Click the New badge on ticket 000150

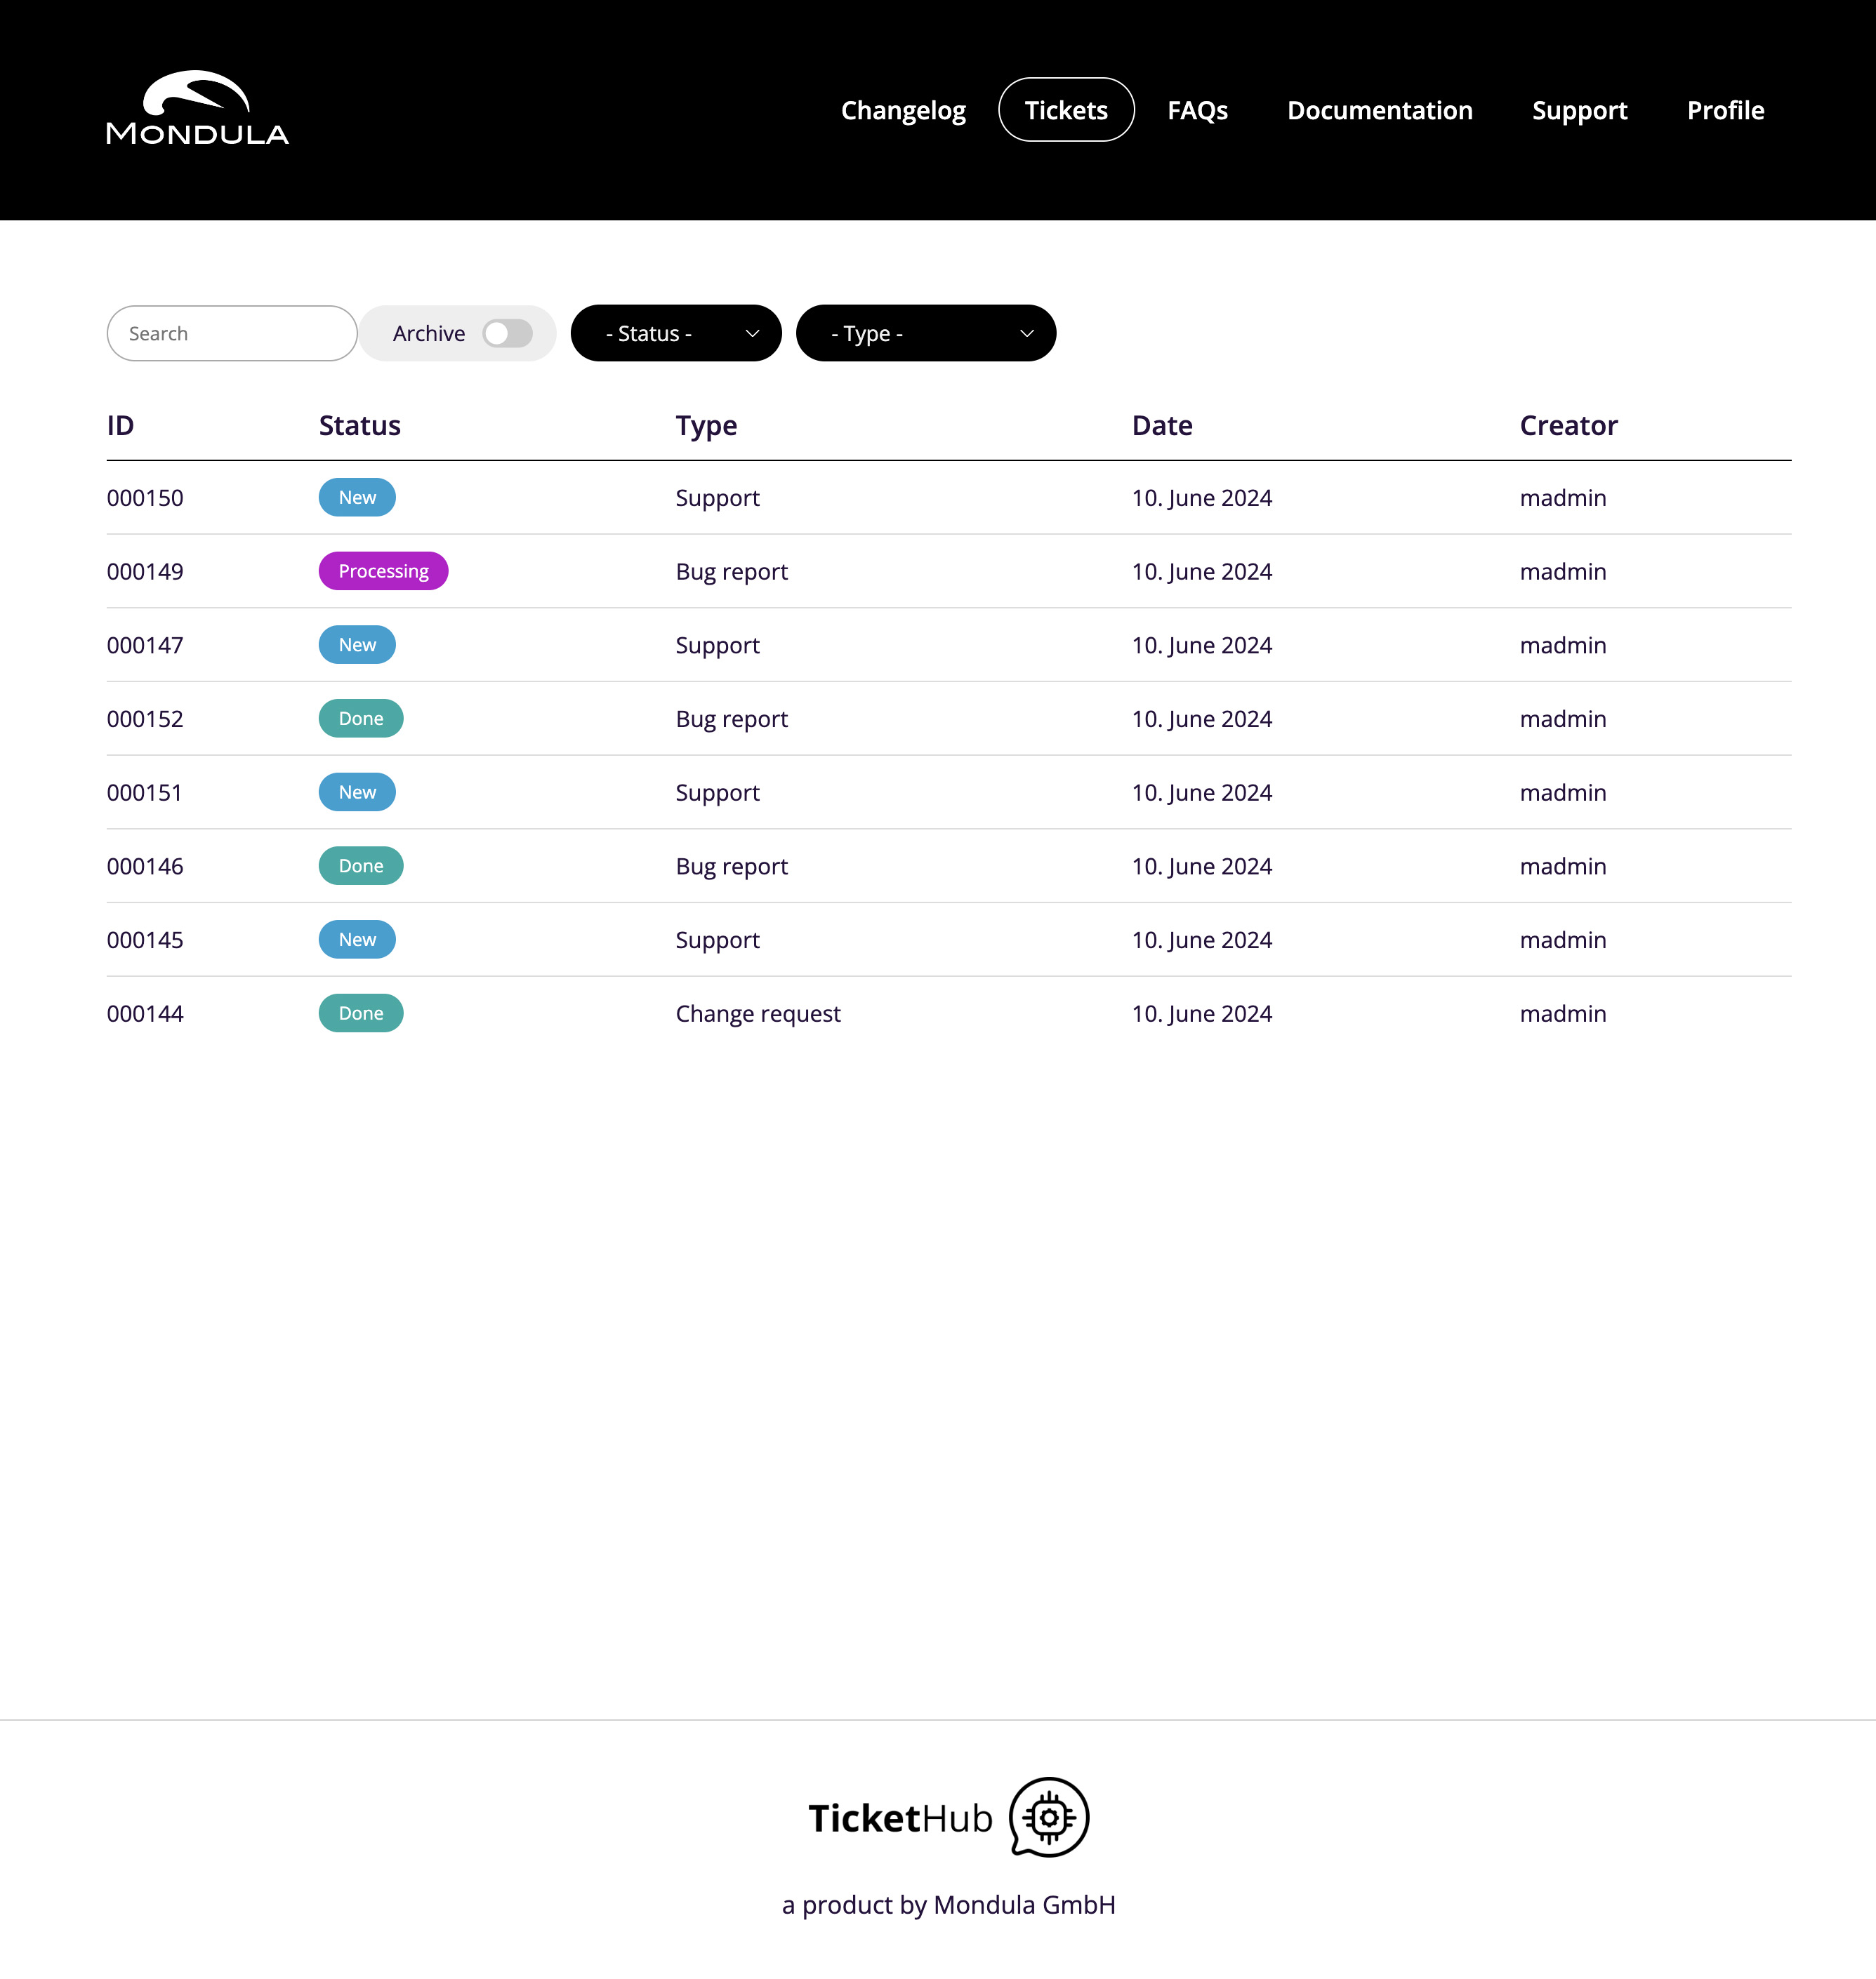[357, 498]
